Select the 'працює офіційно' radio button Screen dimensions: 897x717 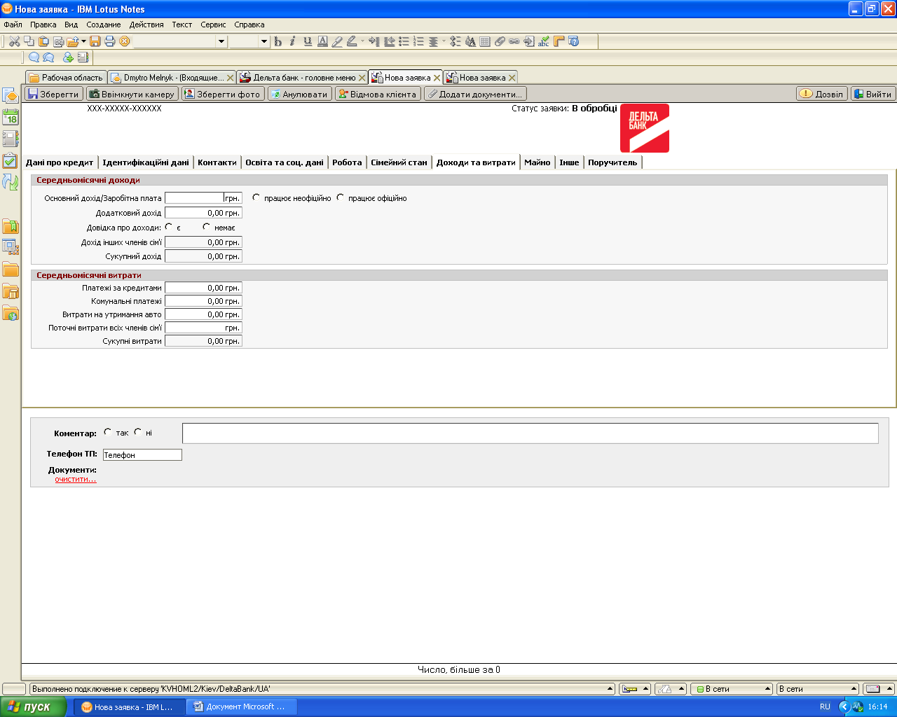point(341,197)
